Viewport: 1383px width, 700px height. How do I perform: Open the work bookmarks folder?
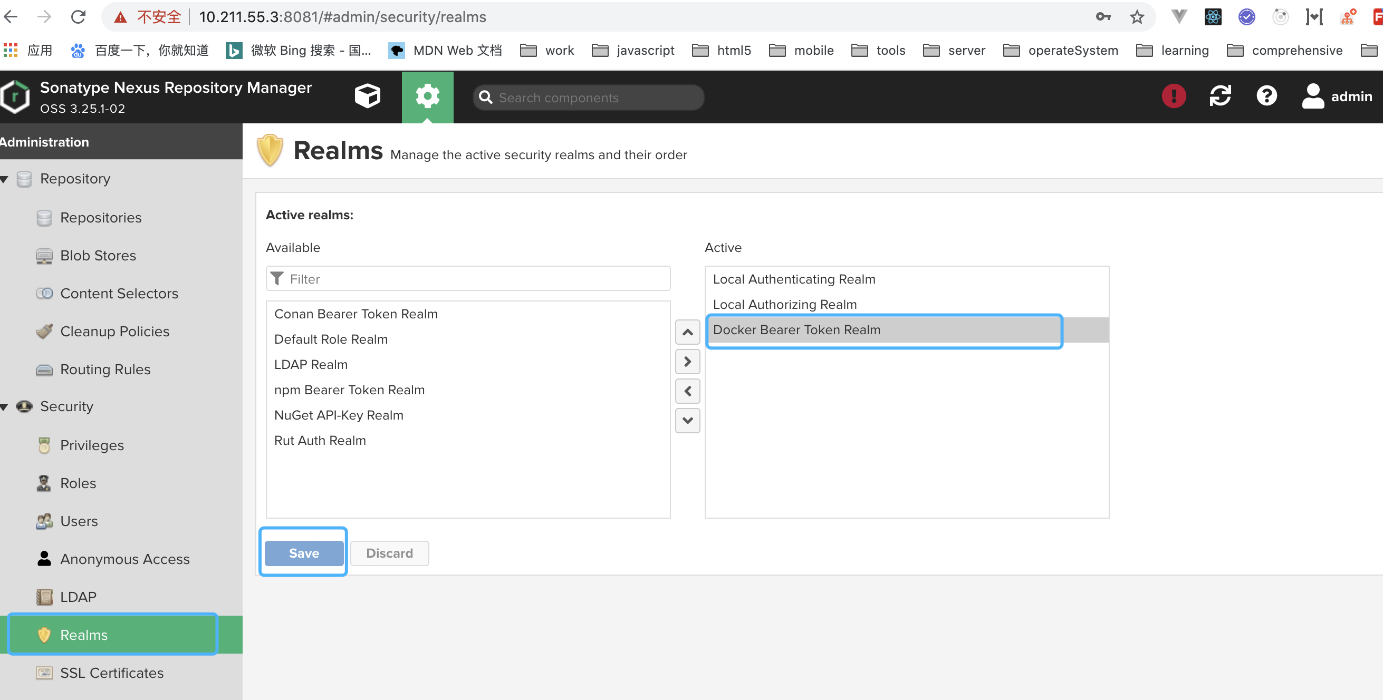pos(546,51)
